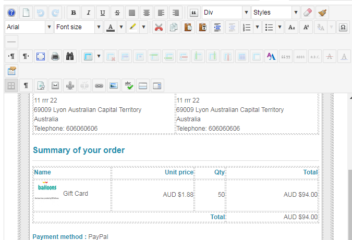This screenshot has width=352, height=240.
Task: Open the Arial font family dropdown
Action: coord(50,27)
